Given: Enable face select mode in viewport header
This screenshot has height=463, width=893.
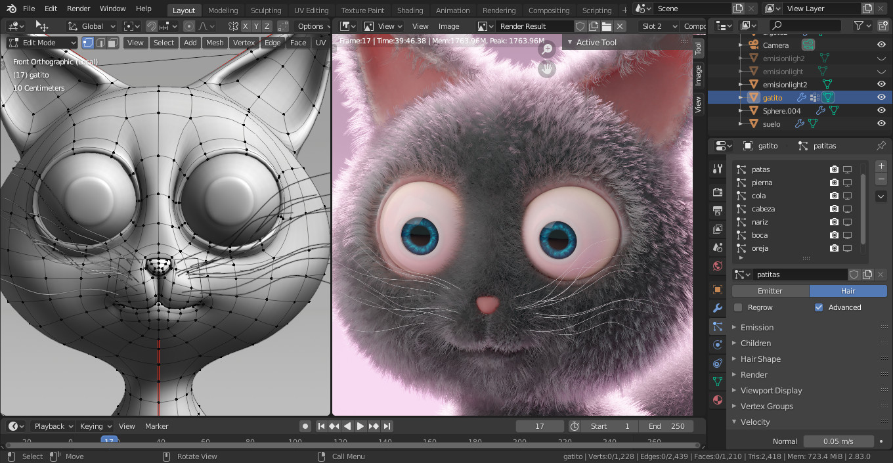Looking at the screenshot, I should (x=113, y=43).
